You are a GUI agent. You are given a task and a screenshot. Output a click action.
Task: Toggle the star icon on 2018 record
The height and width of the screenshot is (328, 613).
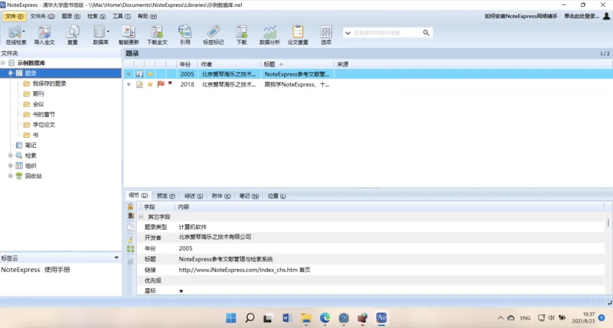150,84
